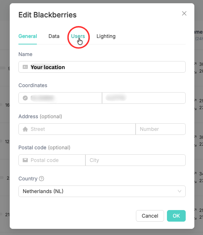Click the home icon in Street field

(25, 129)
